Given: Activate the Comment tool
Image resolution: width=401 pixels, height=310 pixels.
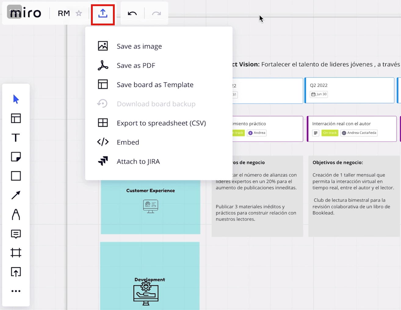Looking at the screenshot, I should coord(16,234).
